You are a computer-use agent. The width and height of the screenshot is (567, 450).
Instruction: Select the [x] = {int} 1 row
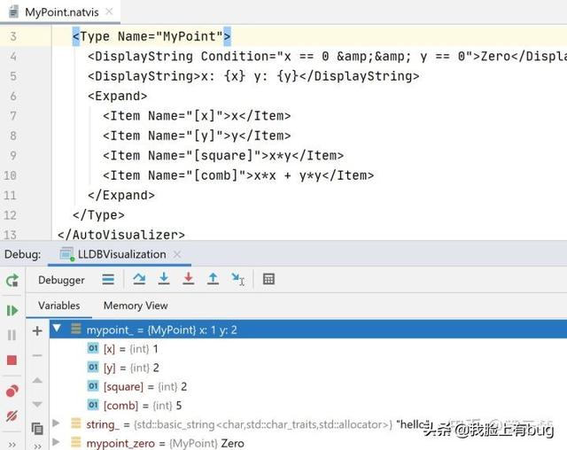click(308, 349)
